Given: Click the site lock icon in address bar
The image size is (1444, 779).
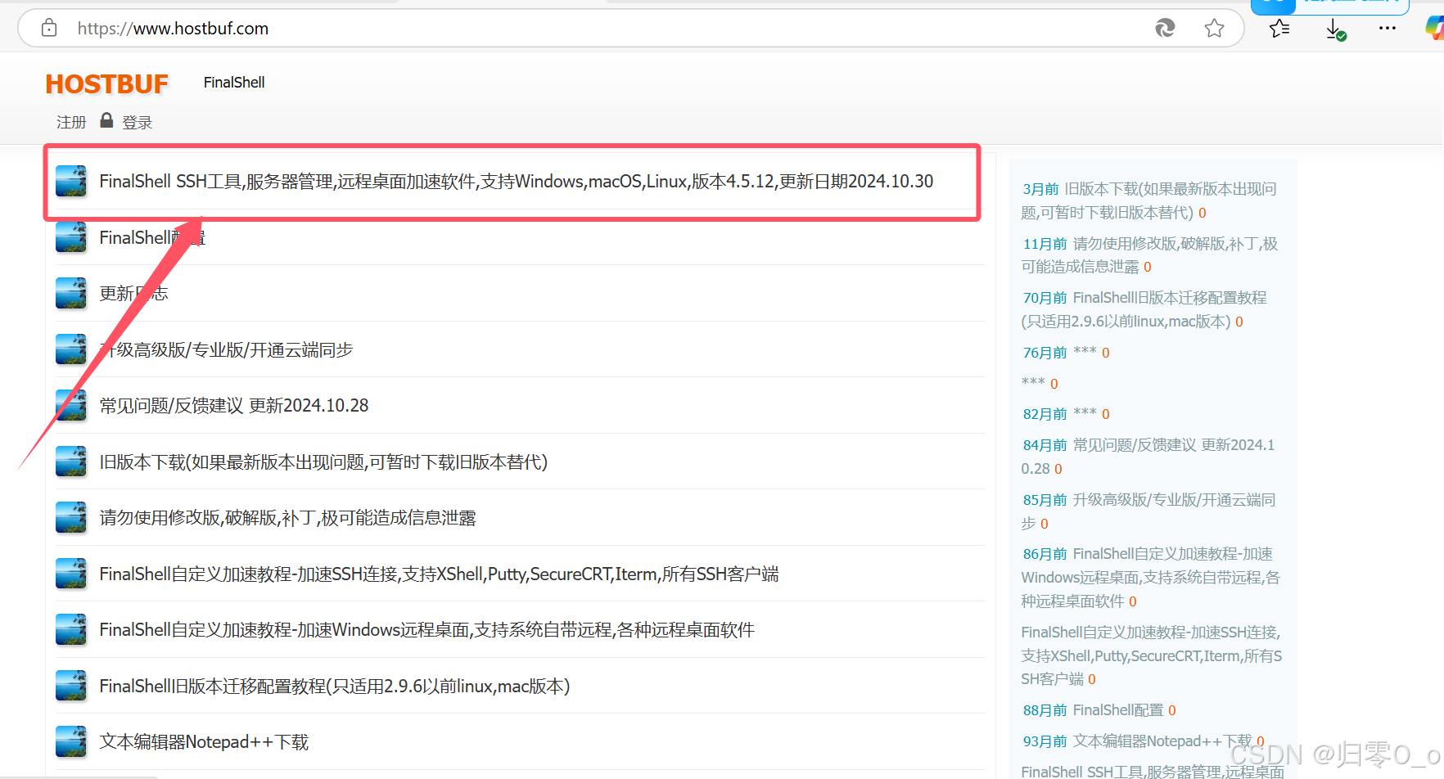Looking at the screenshot, I should (x=49, y=28).
